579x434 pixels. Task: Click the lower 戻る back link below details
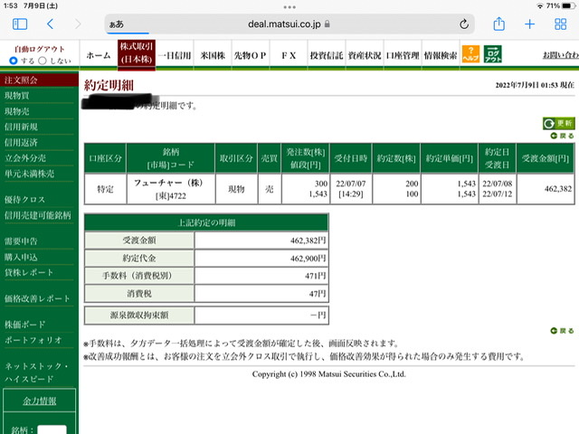click(x=562, y=331)
